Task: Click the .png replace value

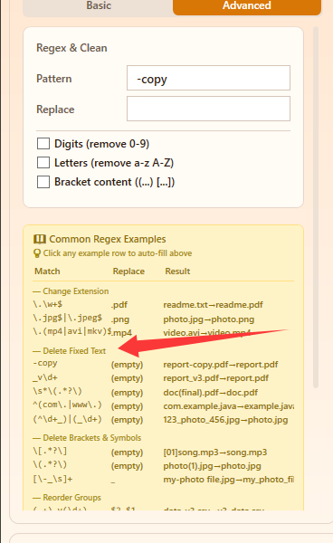Action: point(120,319)
